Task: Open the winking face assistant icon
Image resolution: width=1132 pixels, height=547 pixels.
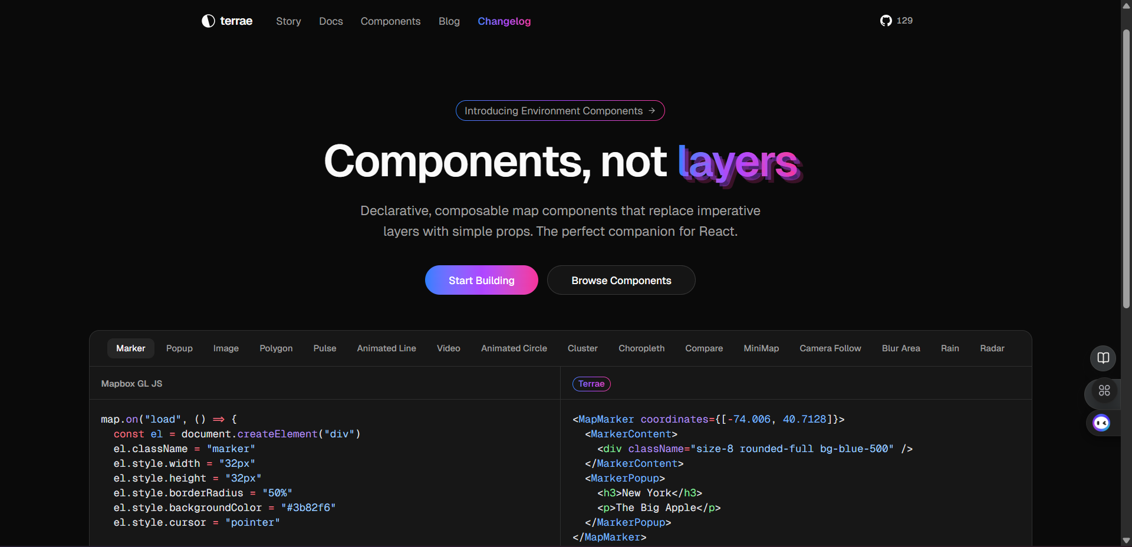Action: coord(1101,423)
